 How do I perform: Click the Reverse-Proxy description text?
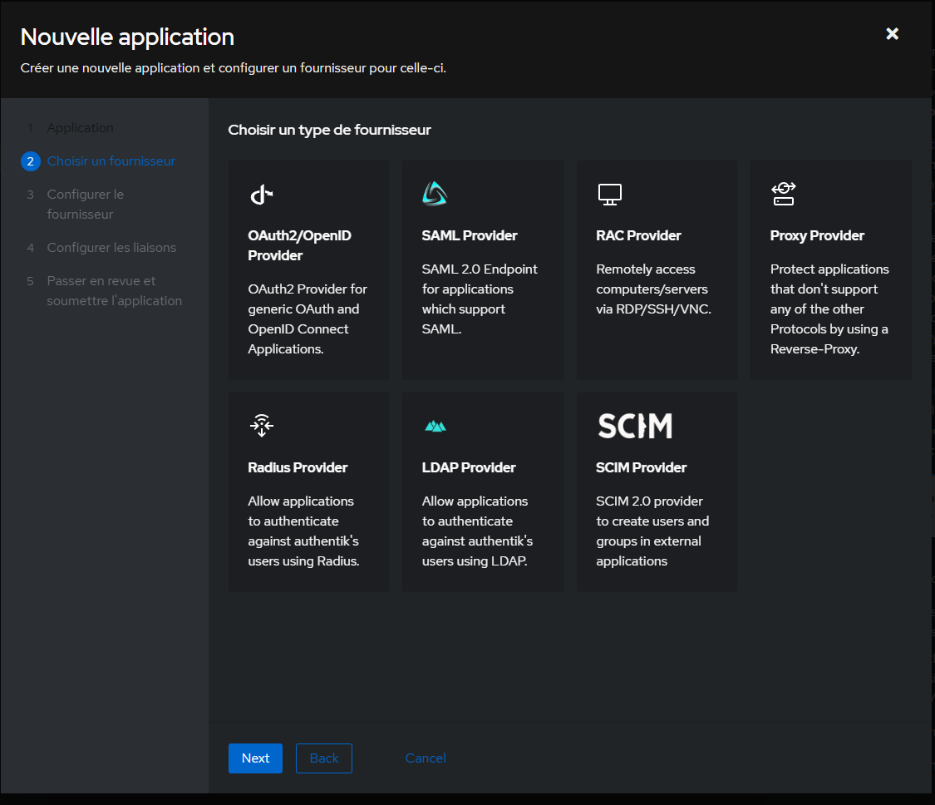(829, 309)
